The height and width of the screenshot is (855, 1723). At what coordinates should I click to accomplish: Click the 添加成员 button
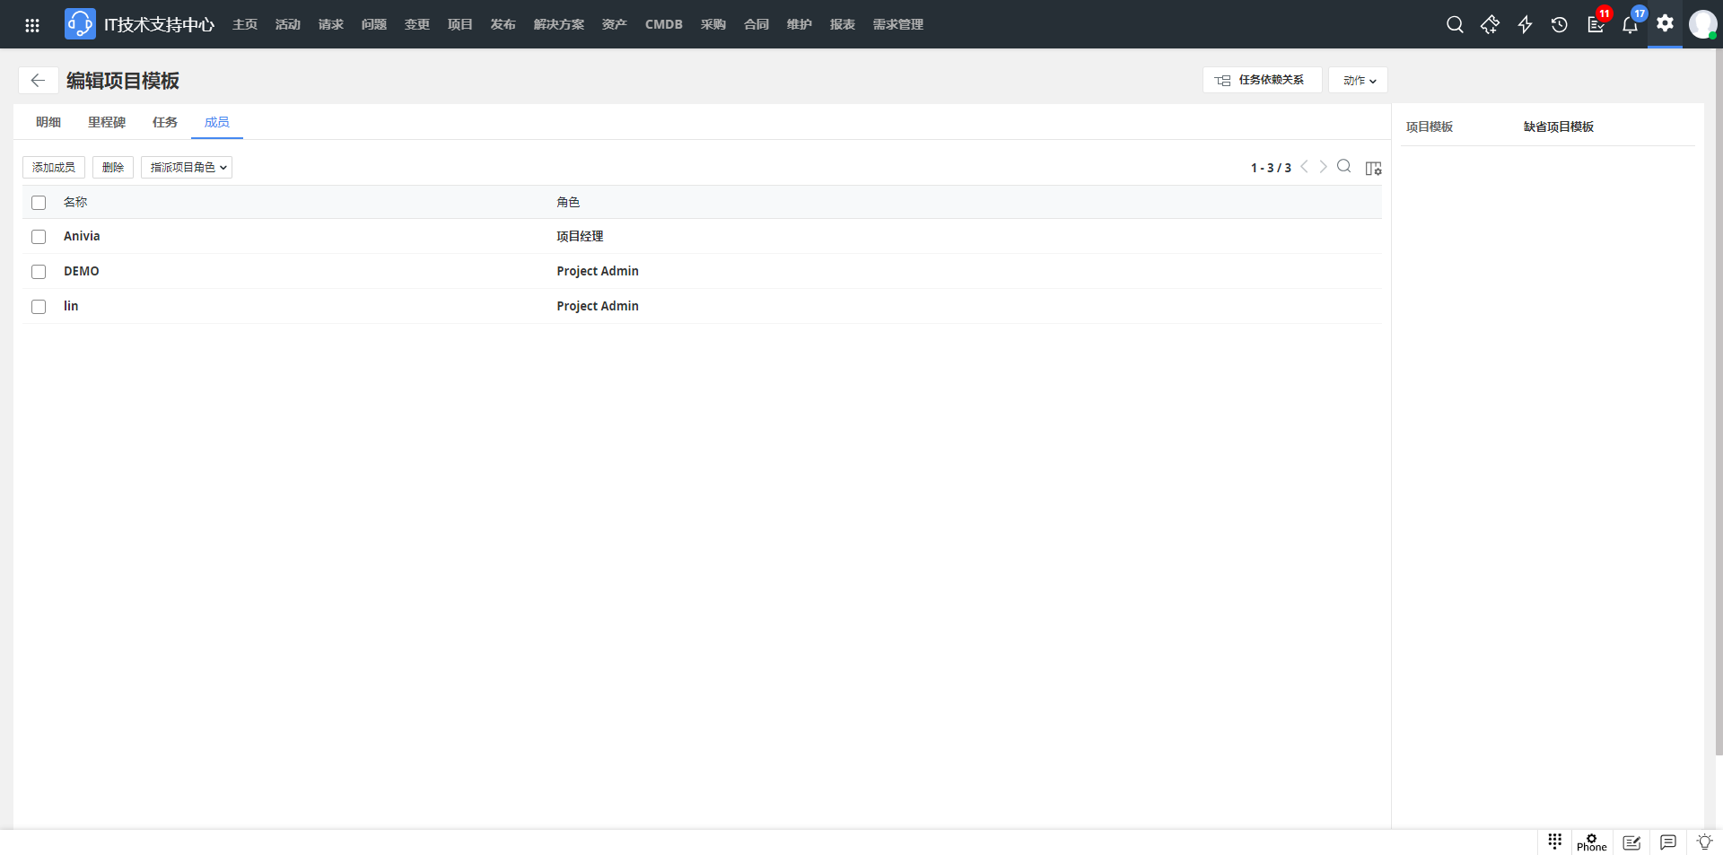54,168
